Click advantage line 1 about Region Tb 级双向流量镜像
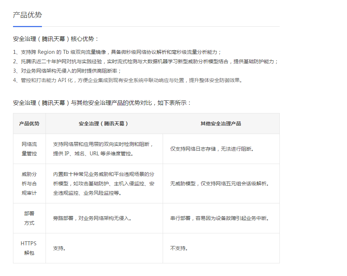The height and width of the screenshot is (276, 347). point(117,52)
